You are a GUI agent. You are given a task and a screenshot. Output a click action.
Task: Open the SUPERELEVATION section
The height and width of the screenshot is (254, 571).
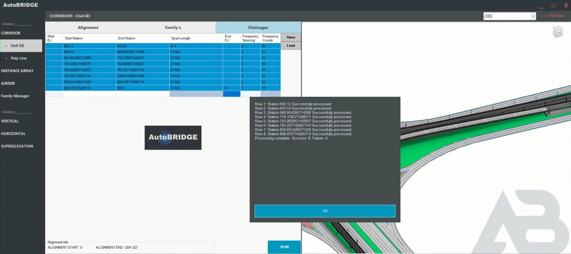tap(17, 146)
